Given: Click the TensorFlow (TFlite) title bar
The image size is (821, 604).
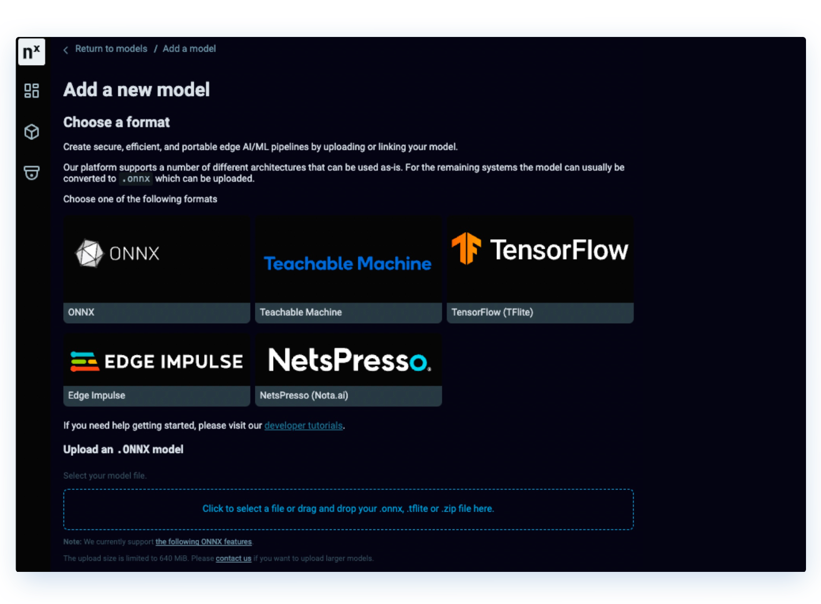Looking at the screenshot, I should point(539,313).
